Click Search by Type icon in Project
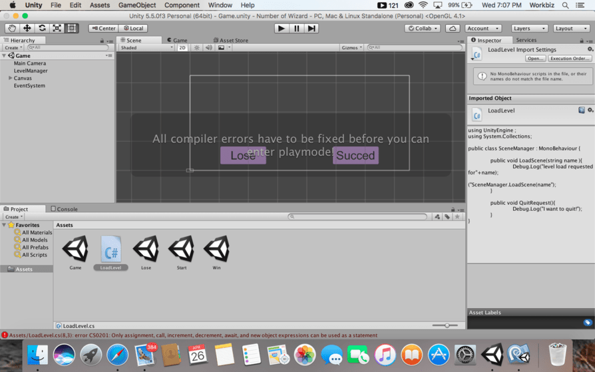The width and height of the screenshot is (595, 372). click(437, 217)
